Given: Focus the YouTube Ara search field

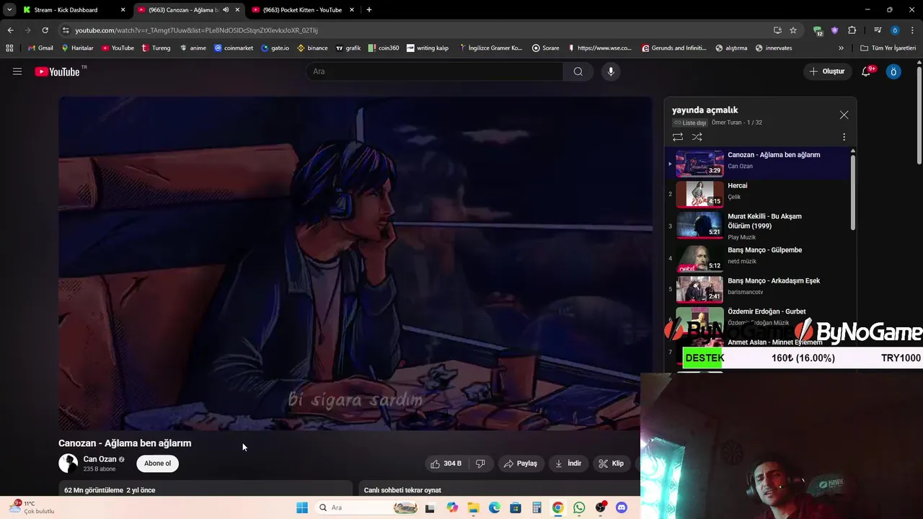Looking at the screenshot, I should (435, 71).
